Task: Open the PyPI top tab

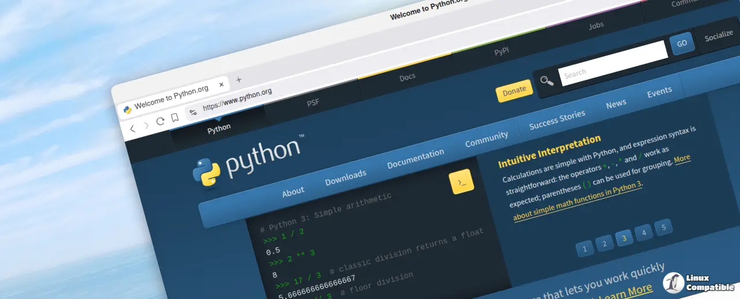Action: coord(501,51)
